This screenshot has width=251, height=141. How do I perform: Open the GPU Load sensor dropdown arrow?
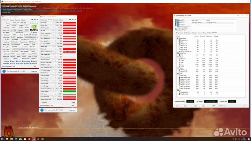(x=54, y=49)
